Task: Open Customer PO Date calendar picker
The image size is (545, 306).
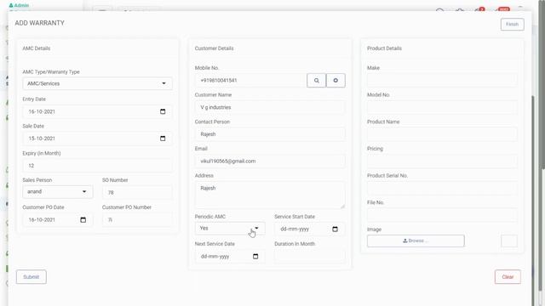Action: coord(83,220)
